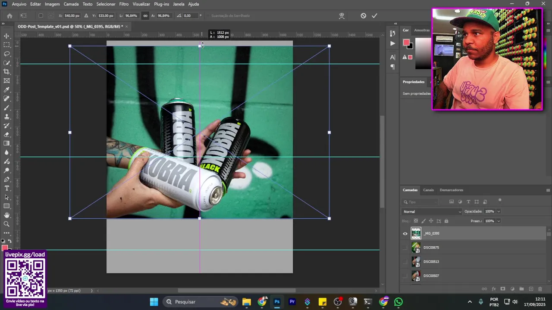552x310 pixels.
Task: Select the Hand tool
Action: tap(6, 215)
